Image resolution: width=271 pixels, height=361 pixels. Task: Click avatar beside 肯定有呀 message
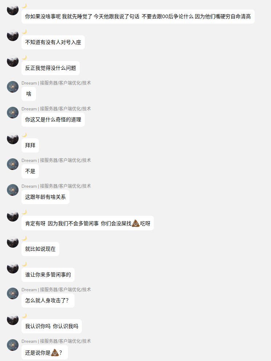[x=13, y=216]
